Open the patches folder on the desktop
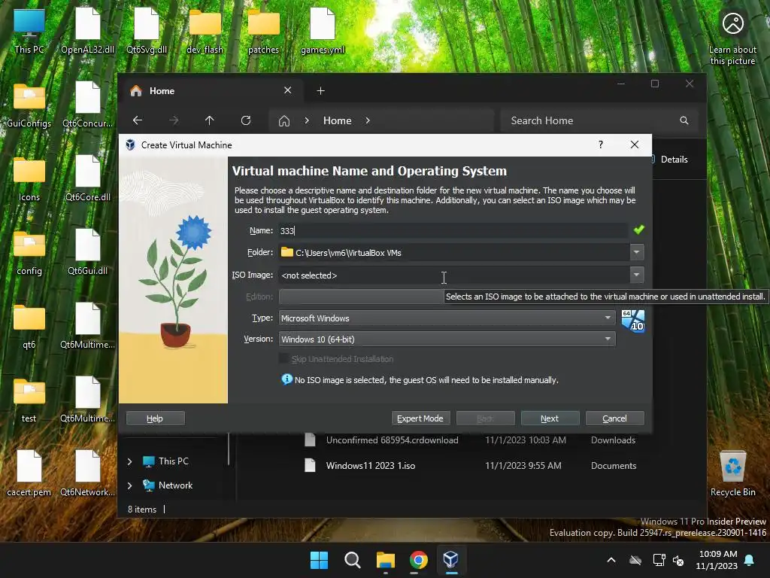Screen dimensions: 770x578 [263, 31]
